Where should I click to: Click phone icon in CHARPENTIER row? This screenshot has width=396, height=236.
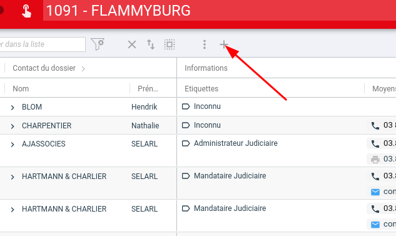(x=375, y=126)
